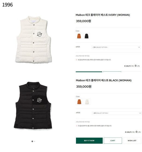Add black vest to CART
Viewport: 142px width, 152px height.
(113, 140)
